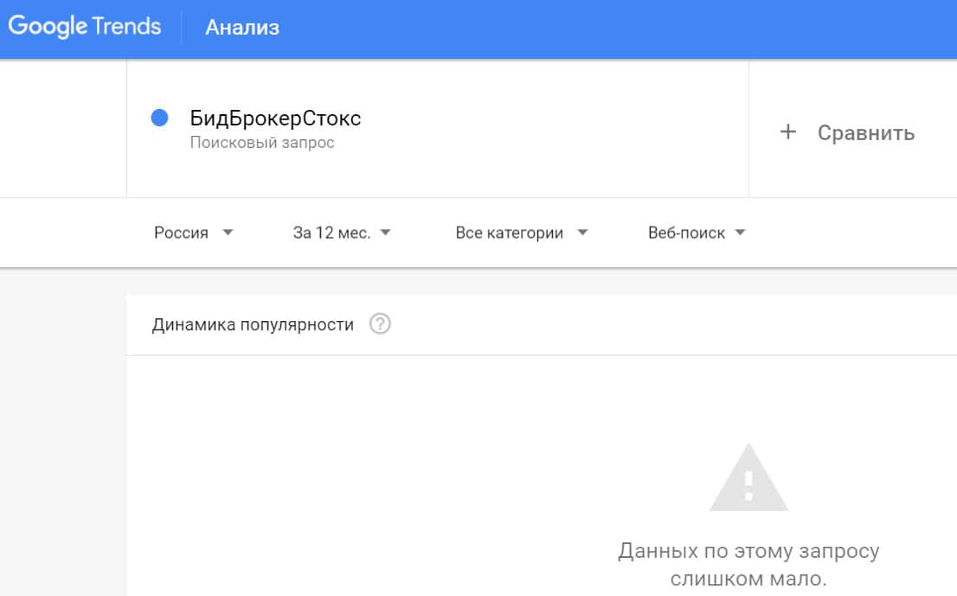Click the blue dot beside БидБрокерСтокс

159,118
